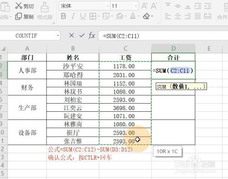Align text to top
This screenshot has width=228, height=179.
point(168,5)
